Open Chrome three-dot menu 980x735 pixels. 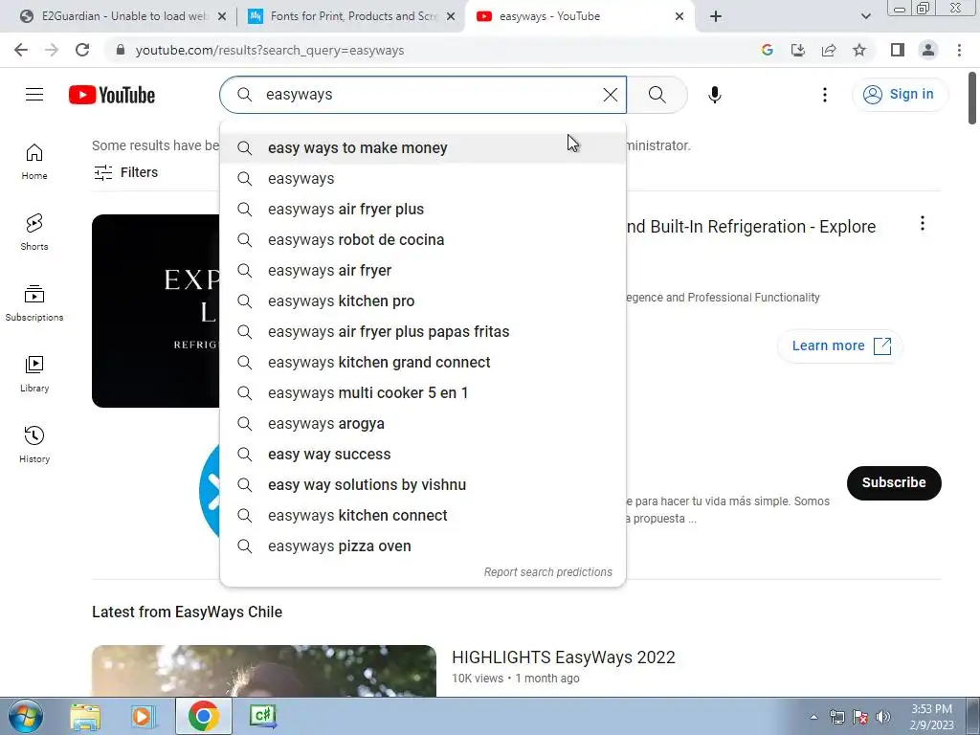(959, 50)
